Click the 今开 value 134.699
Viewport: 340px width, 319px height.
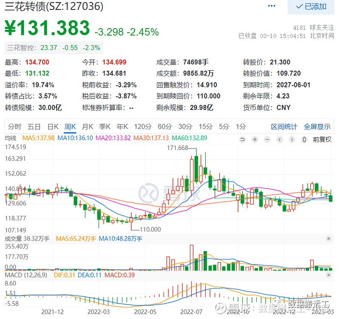[x=114, y=62]
